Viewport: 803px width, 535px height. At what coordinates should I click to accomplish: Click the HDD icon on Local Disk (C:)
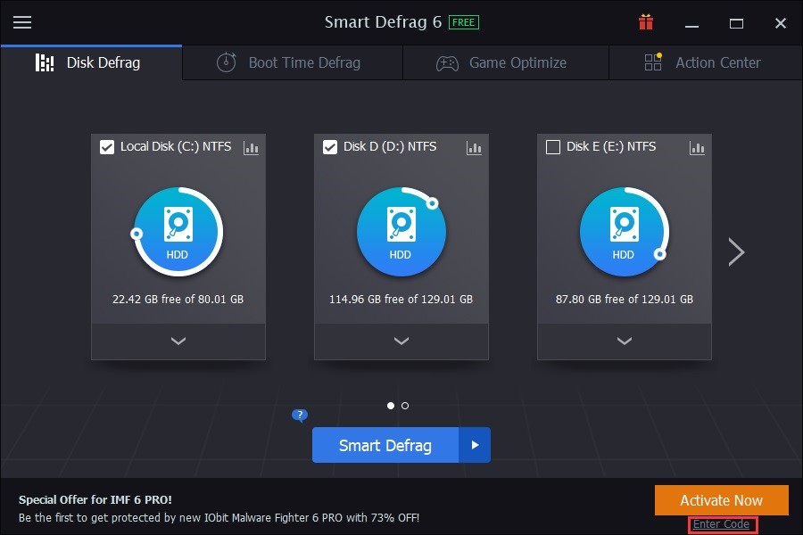click(178, 230)
